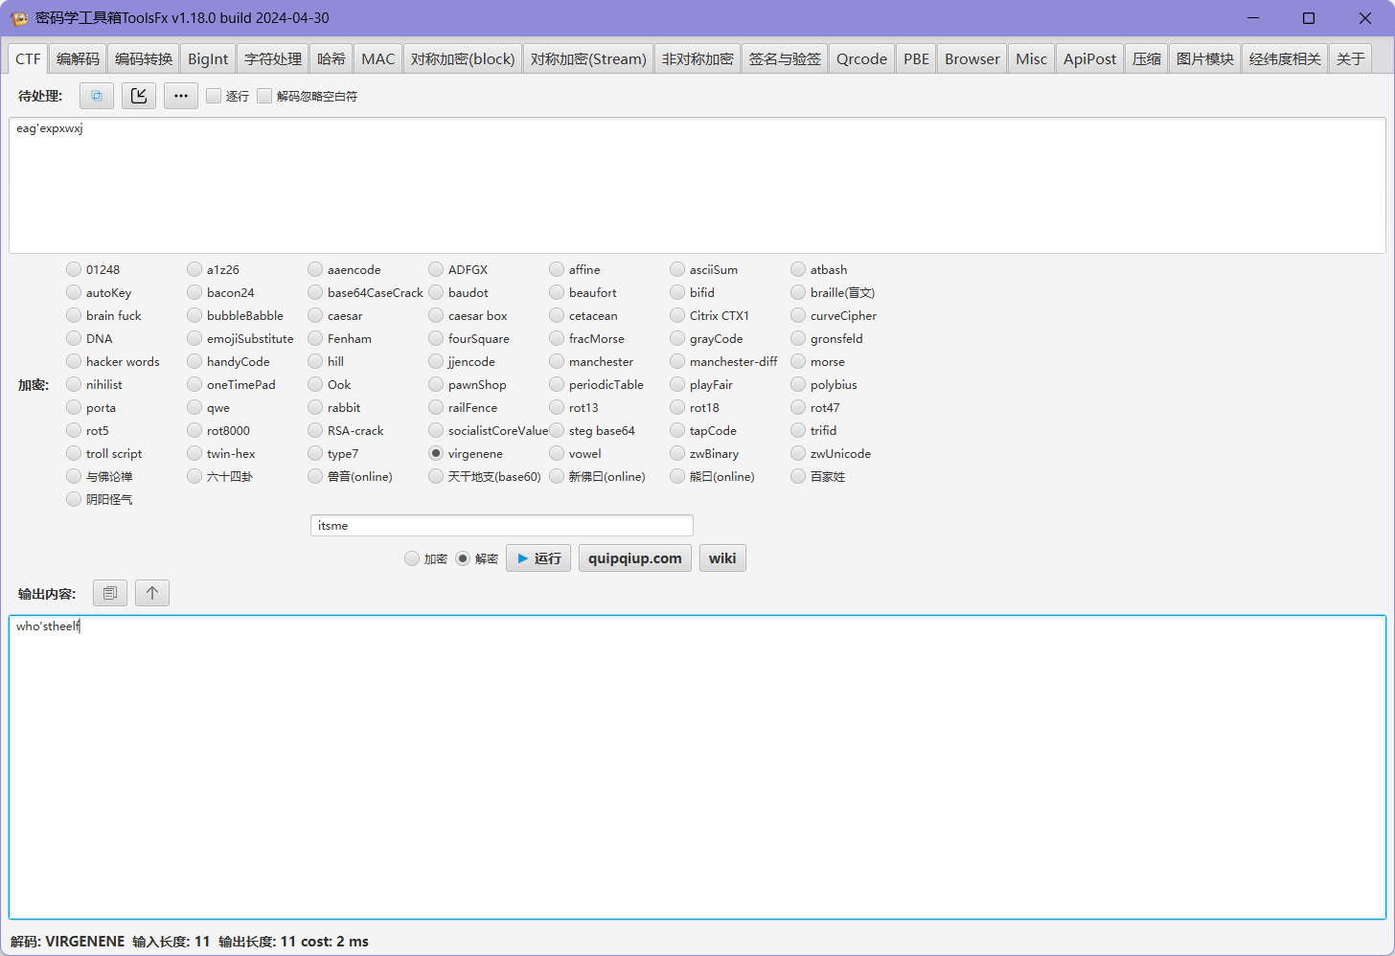Open the Browser tab
Screen dimensions: 1395x956
coord(972,58)
